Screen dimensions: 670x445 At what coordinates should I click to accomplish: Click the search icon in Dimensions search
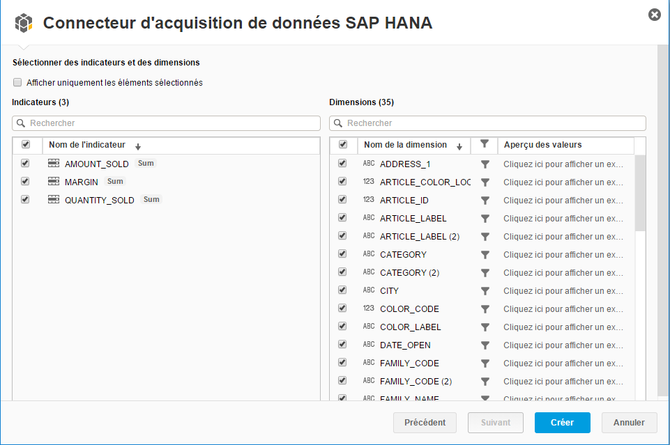click(x=338, y=123)
